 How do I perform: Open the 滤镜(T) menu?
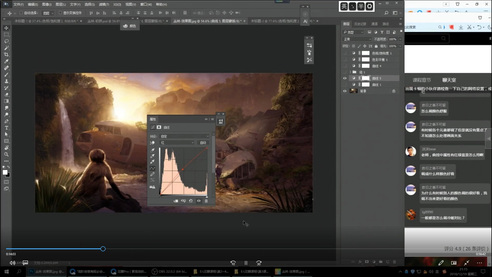tap(104, 4)
